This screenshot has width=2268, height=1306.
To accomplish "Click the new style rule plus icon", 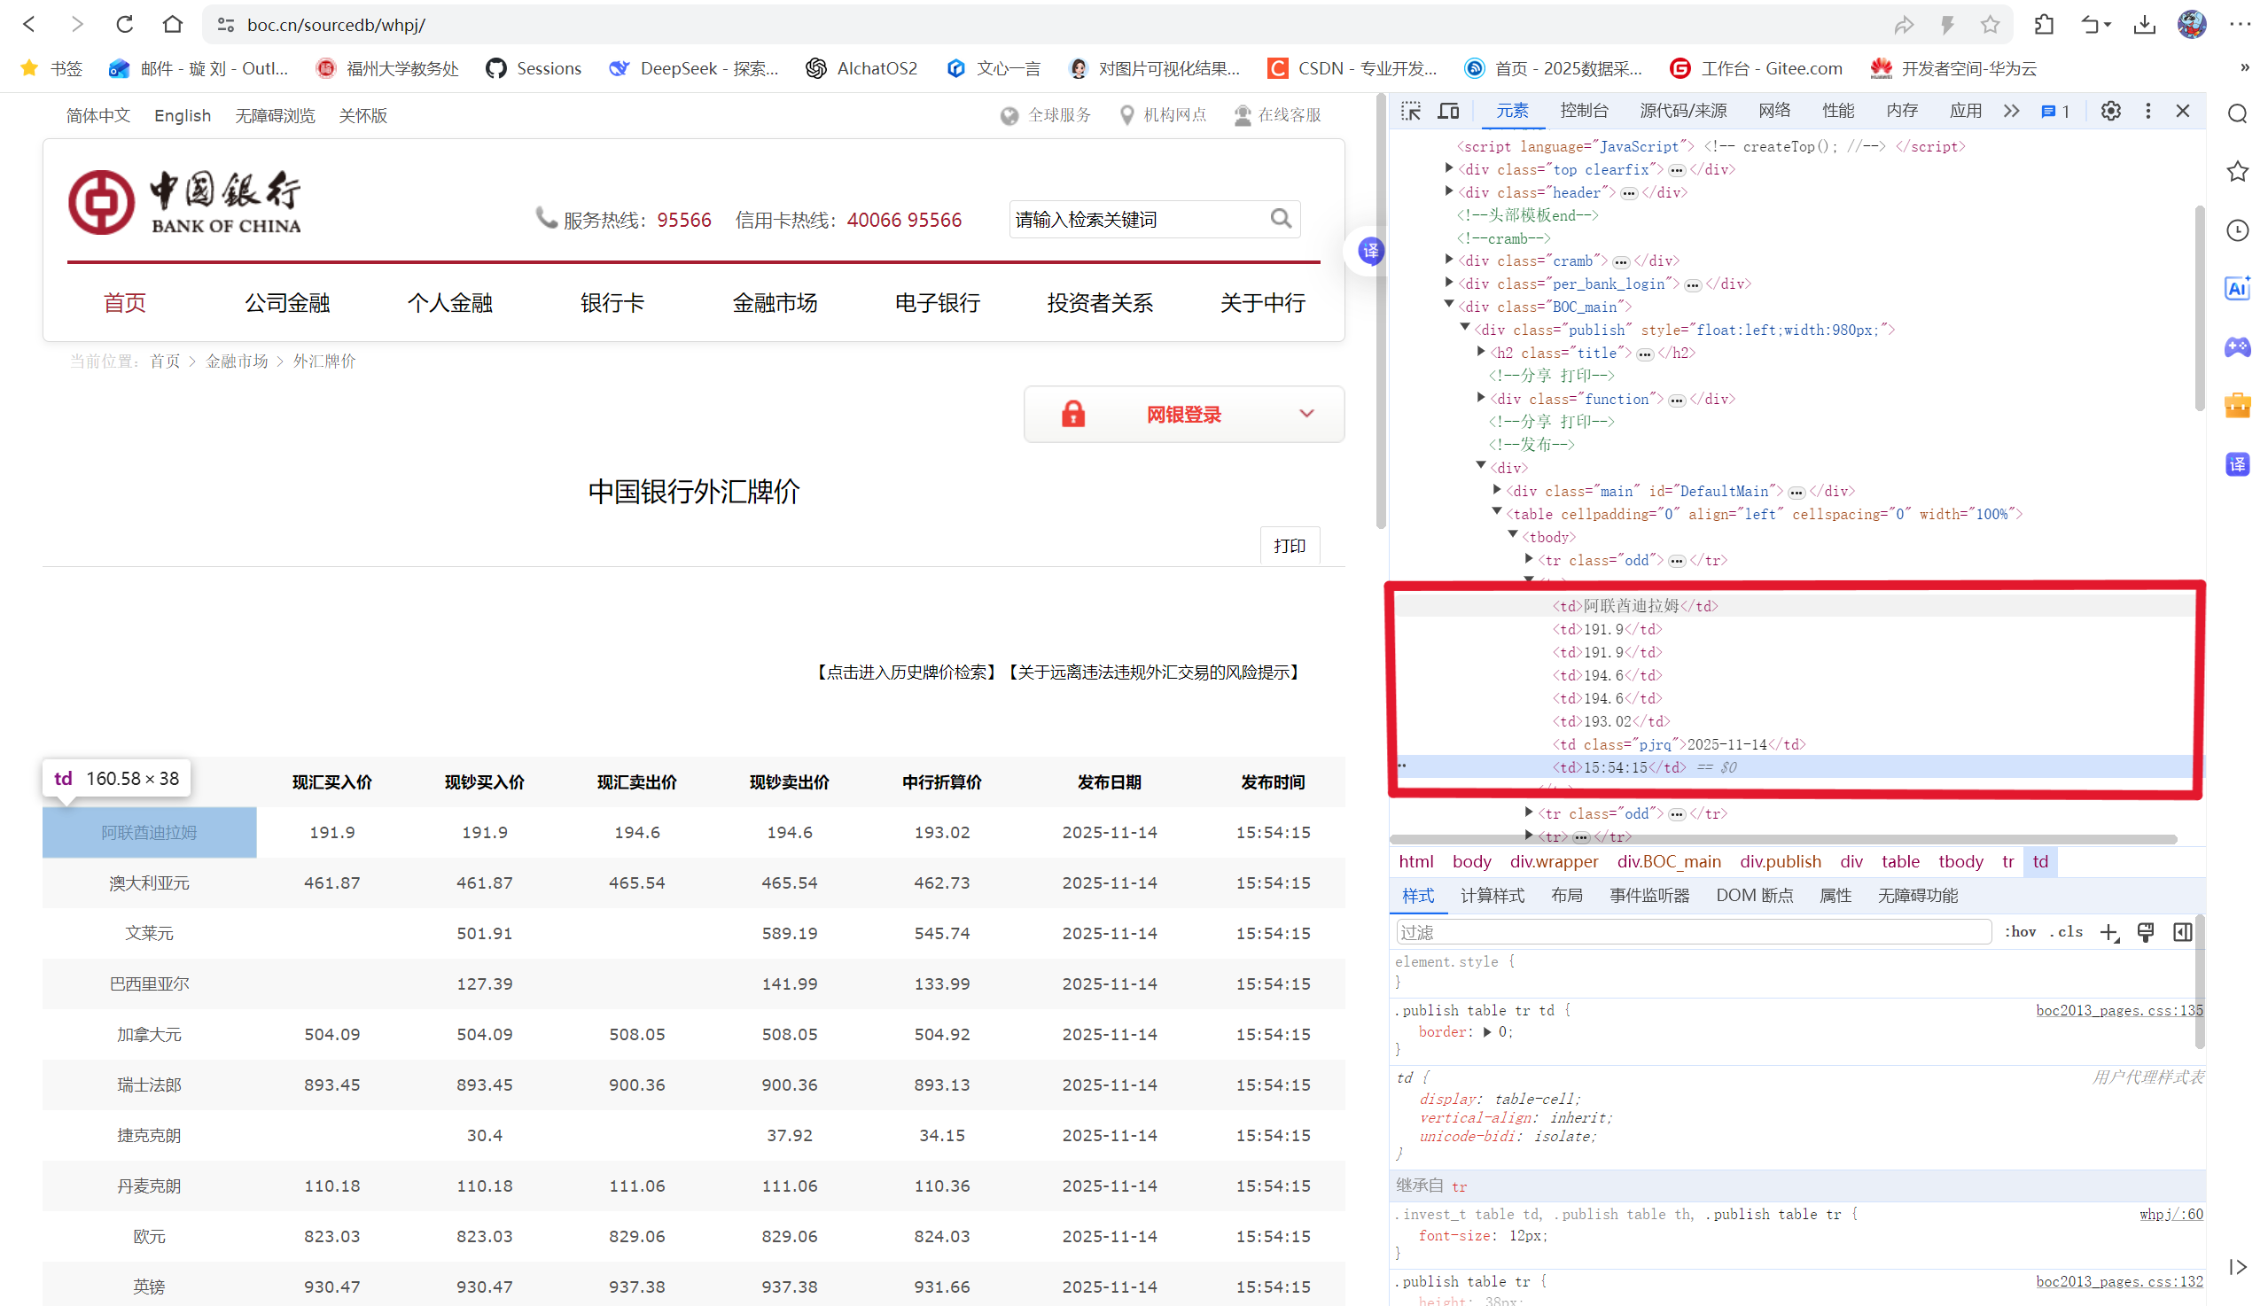I will click(x=2108, y=932).
